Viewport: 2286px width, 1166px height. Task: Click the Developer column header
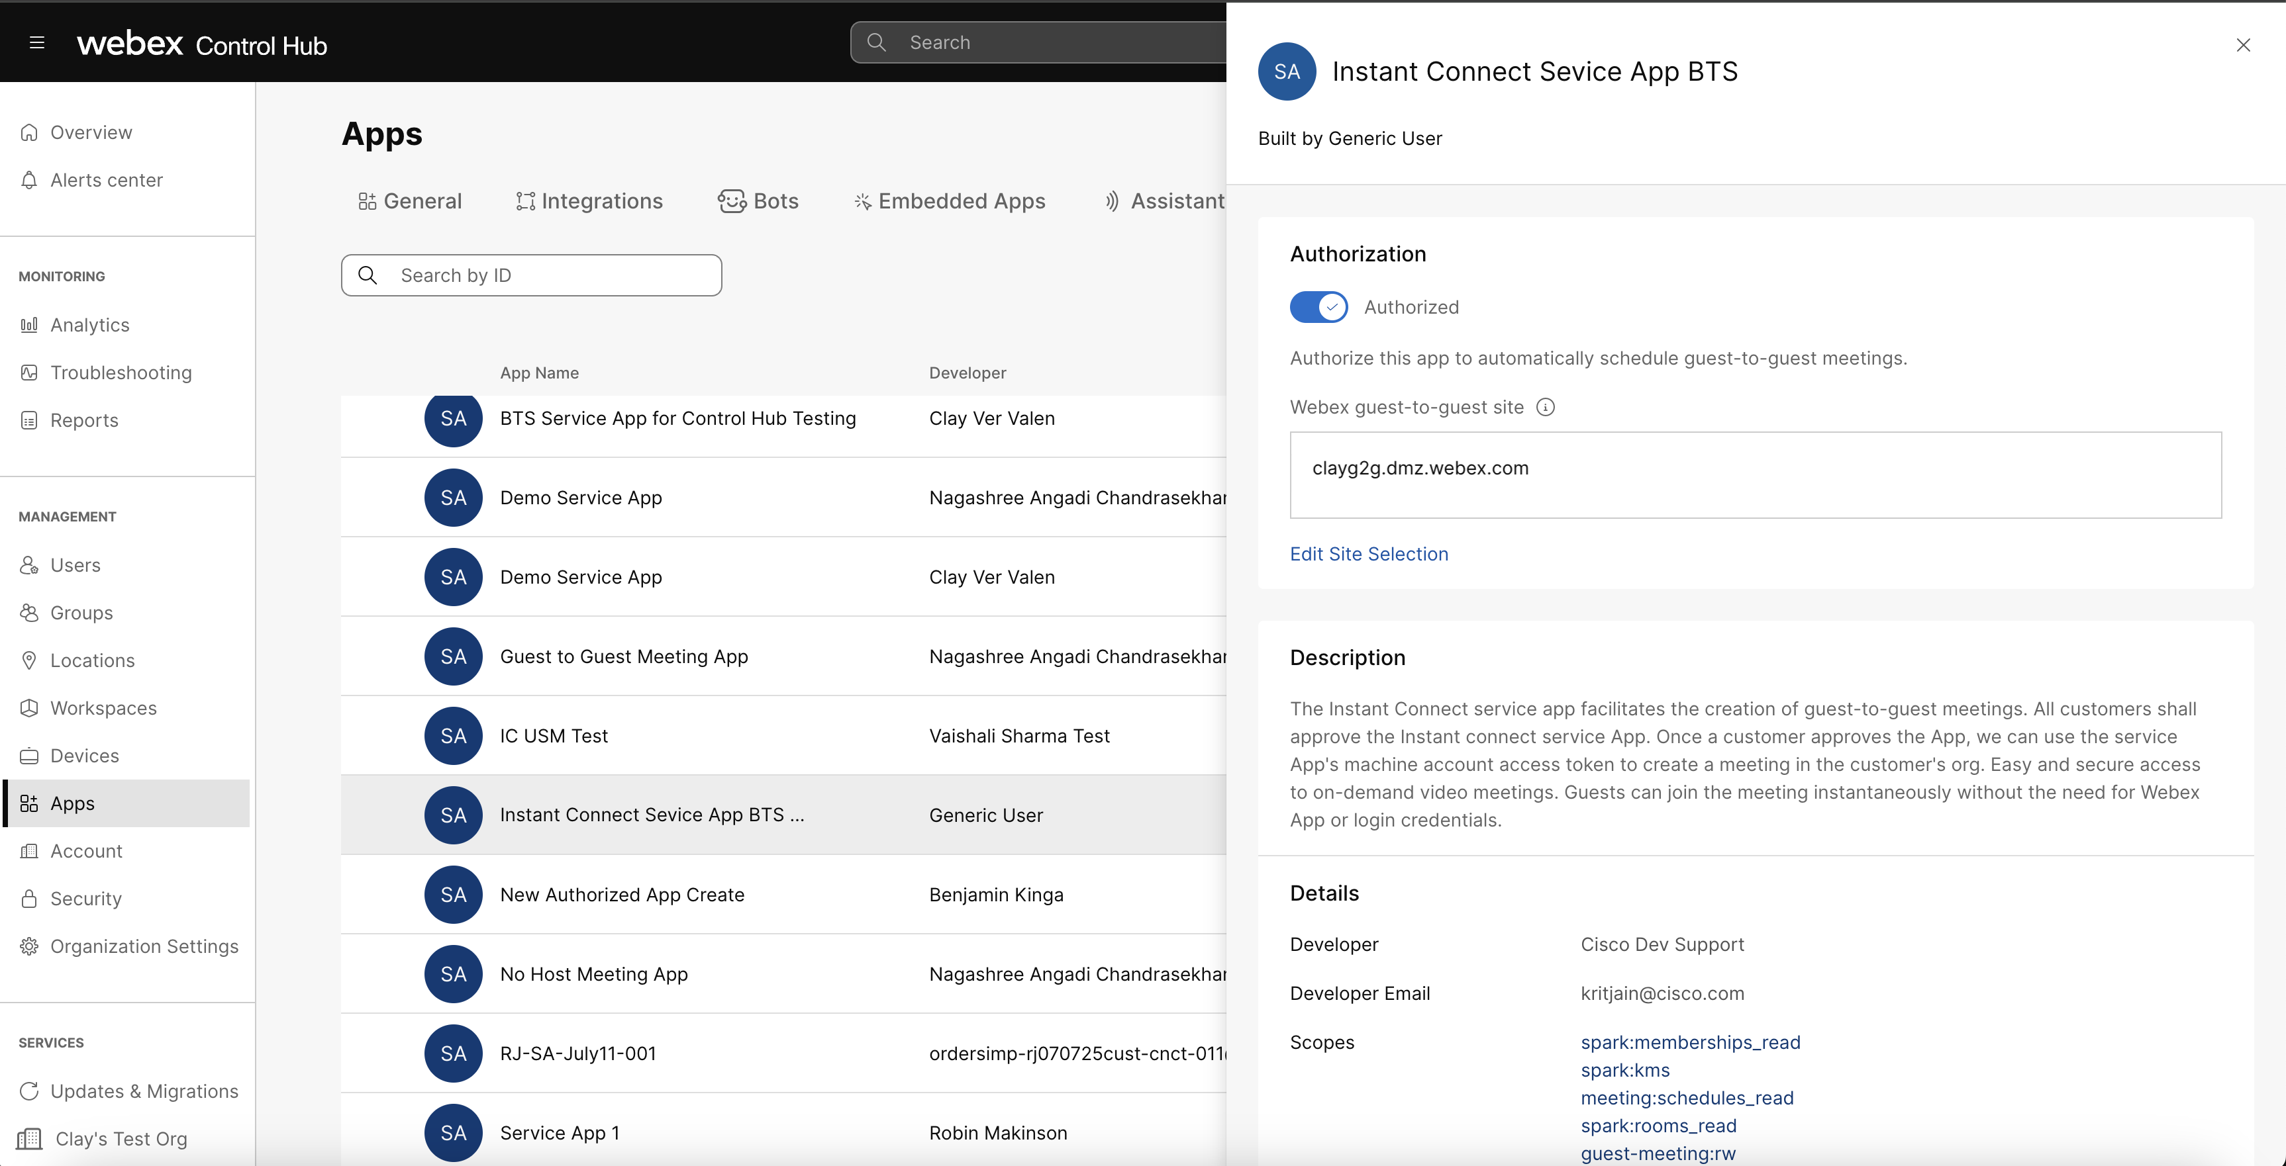tap(968, 373)
